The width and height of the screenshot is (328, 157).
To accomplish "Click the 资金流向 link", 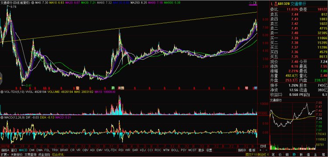I will click(x=44, y=155).
